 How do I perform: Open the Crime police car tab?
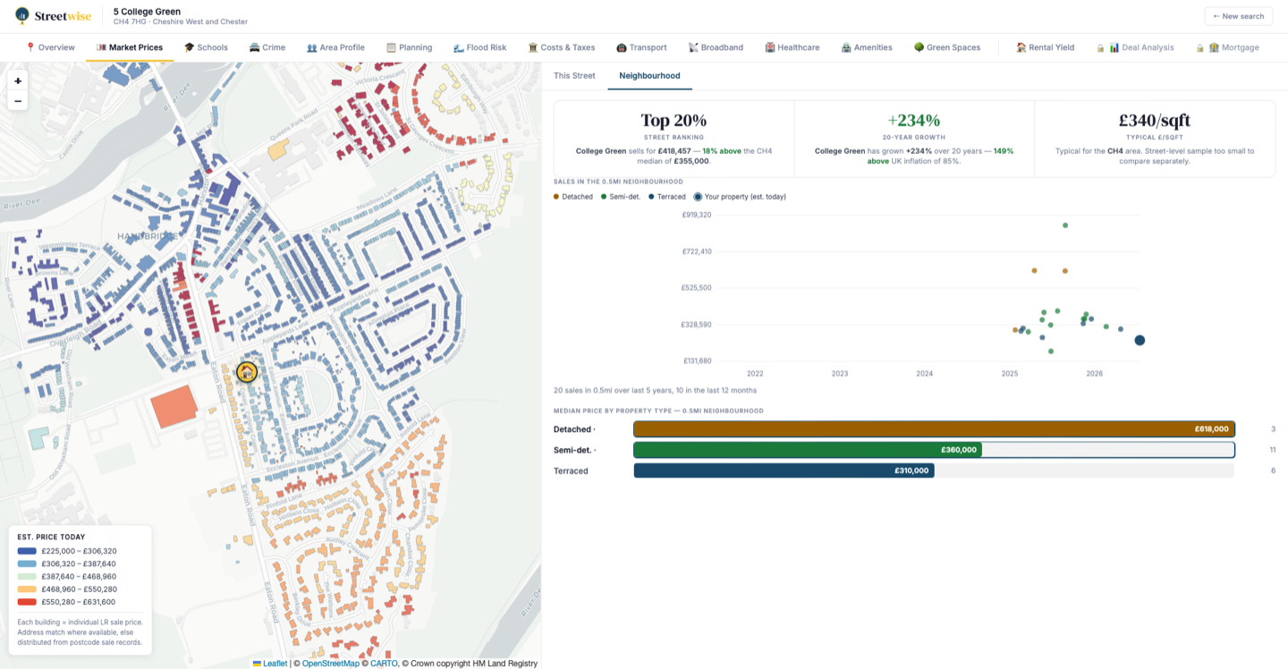267,47
